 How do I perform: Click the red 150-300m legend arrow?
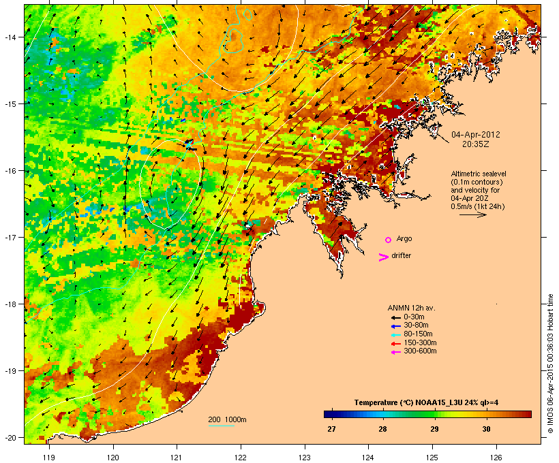coord(395,344)
